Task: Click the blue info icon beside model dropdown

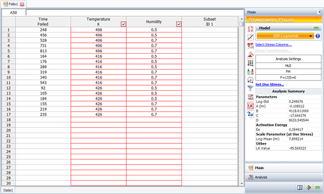Action: [318, 36]
